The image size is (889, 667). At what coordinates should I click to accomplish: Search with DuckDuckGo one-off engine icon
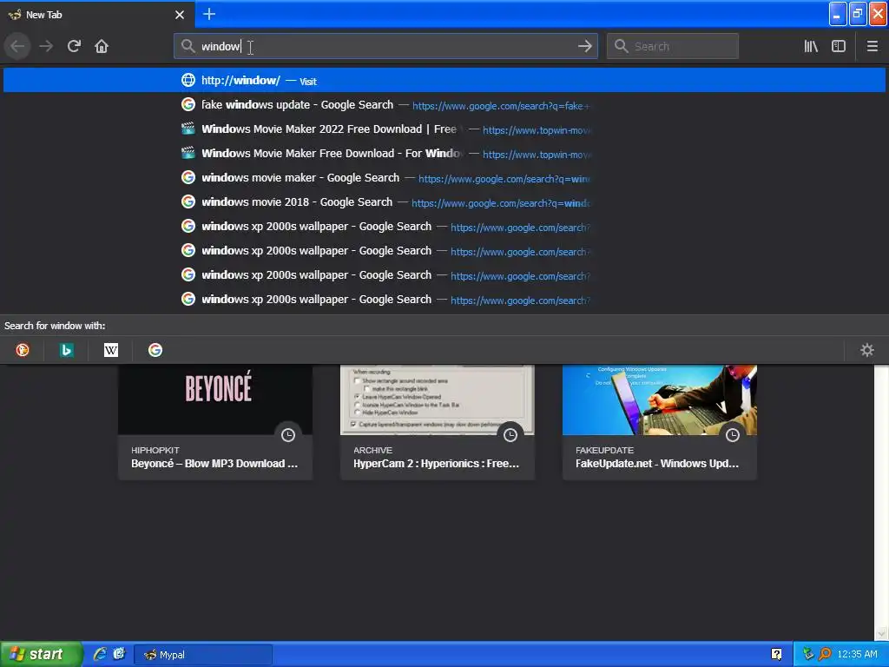coord(23,350)
